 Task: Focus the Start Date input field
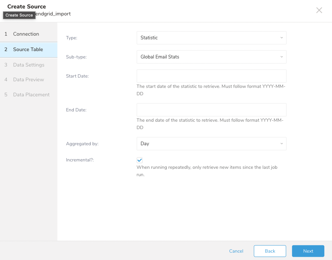[x=211, y=76]
